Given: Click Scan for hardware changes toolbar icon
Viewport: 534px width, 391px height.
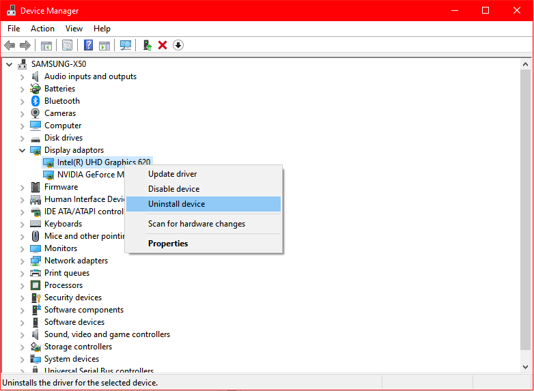Looking at the screenshot, I should [126, 45].
